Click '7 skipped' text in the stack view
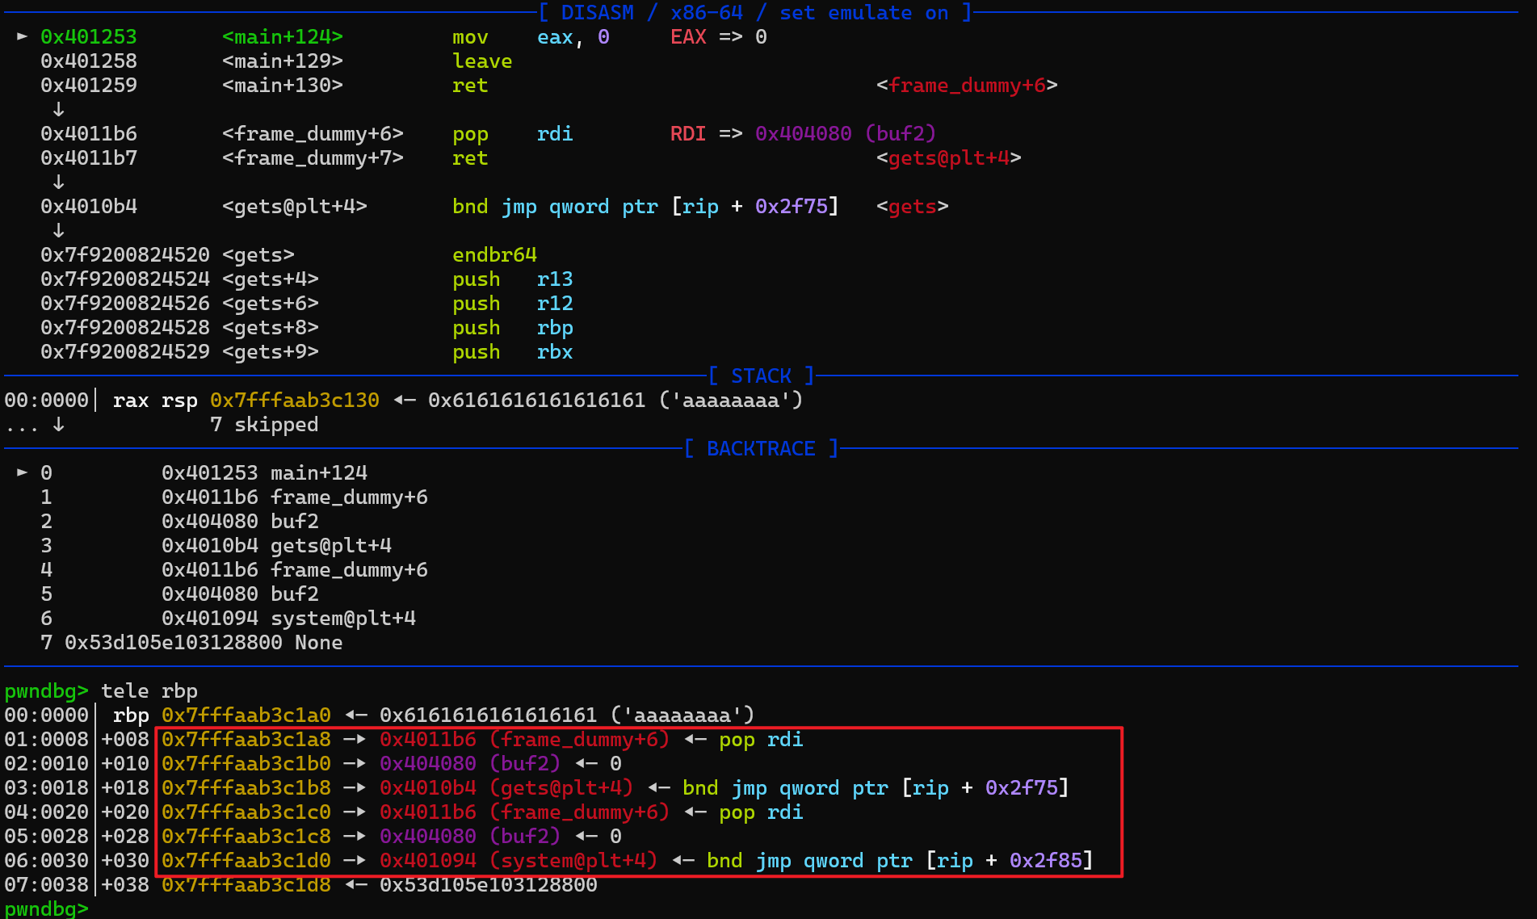 pyautogui.click(x=264, y=425)
